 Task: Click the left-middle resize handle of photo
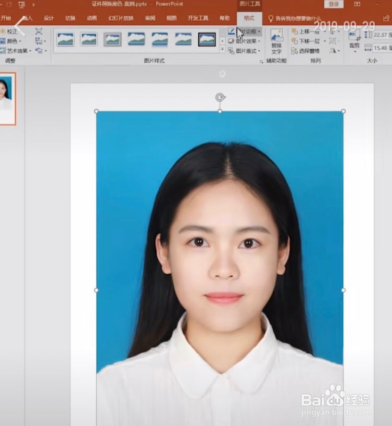(x=96, y=290)
